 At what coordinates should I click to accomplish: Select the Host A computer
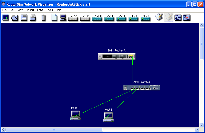[75, 115]
